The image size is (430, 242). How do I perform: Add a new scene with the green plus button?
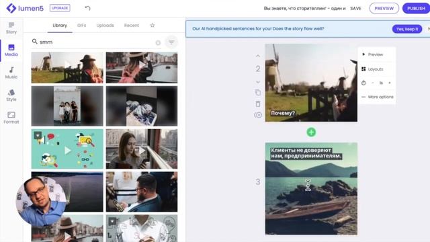pos(311,132)
